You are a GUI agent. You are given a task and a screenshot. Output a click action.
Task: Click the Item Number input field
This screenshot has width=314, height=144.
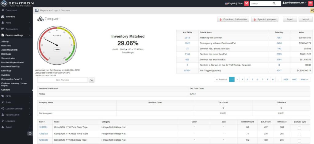point(63,80)
